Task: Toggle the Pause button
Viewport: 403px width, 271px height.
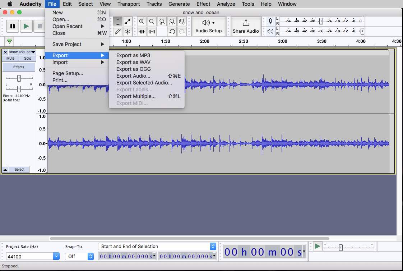Action: pyautogui.click(x=12, y=26)
